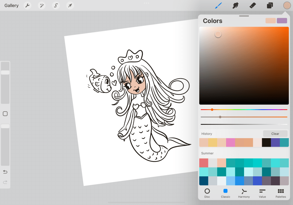Choose the Smudge tool
This screenshot has height=205, width=293.
pos(235,5)
